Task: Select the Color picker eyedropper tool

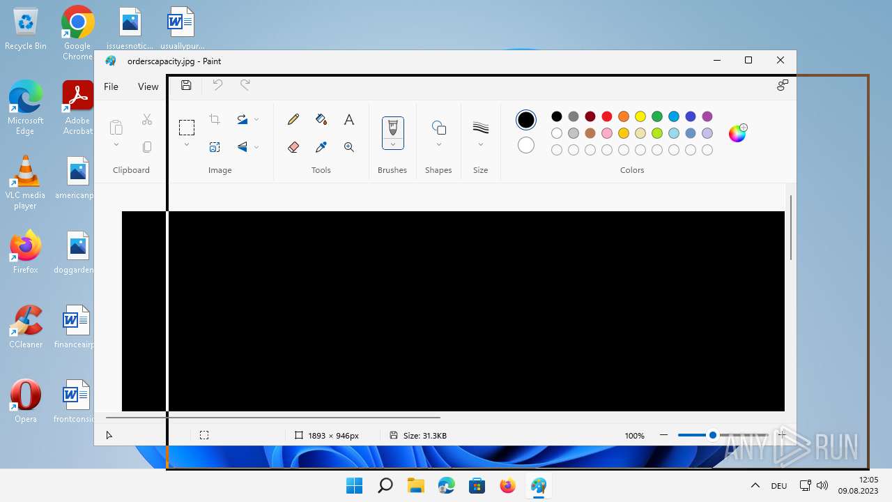Action: point(321,147)
